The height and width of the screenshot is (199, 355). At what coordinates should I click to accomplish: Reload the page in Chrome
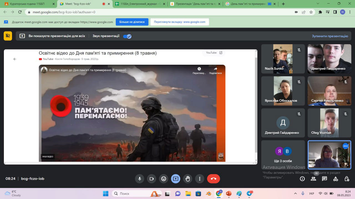(20, 12)
